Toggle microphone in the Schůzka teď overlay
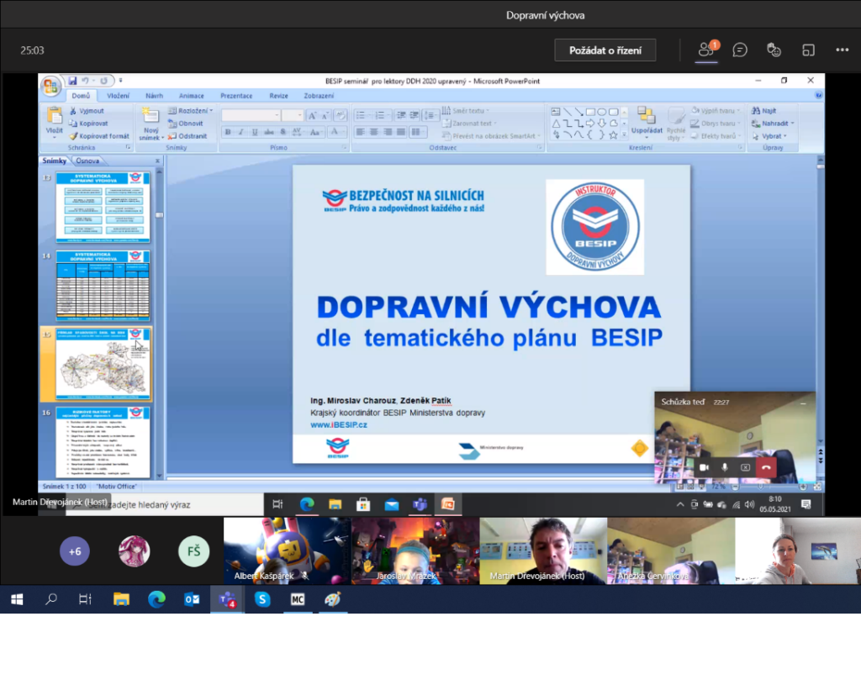This screenshot has height=690, width=861. pos(725,467)
